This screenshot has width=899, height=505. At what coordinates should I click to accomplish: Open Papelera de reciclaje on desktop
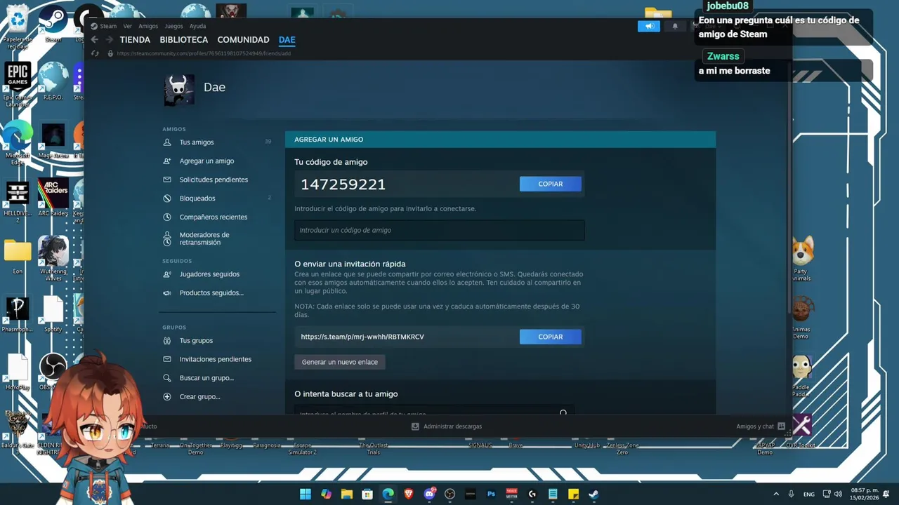pyautogui.click(x=18, y=26)
